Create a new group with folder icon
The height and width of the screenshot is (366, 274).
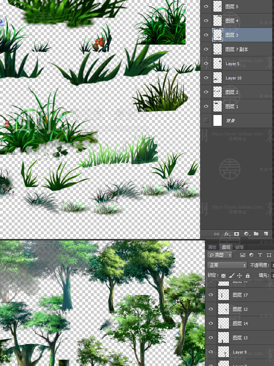coord(256,234)
